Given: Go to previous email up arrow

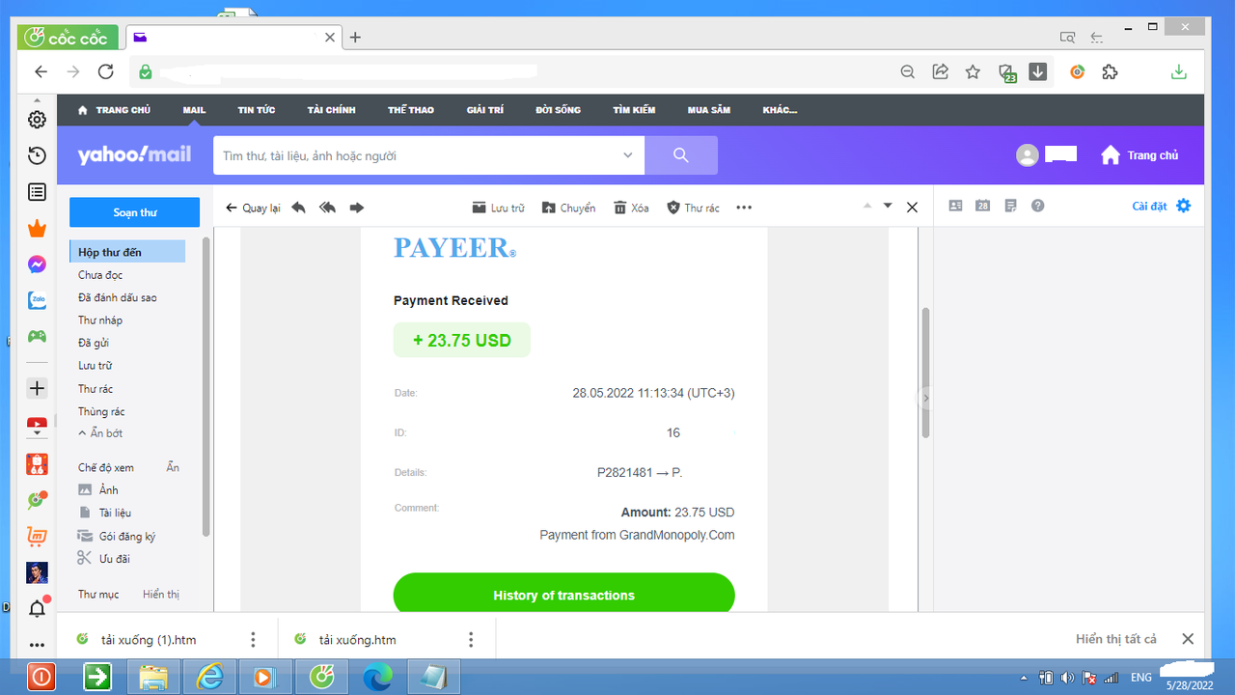Looking at the screenshot, I should (x=865, y=206).
